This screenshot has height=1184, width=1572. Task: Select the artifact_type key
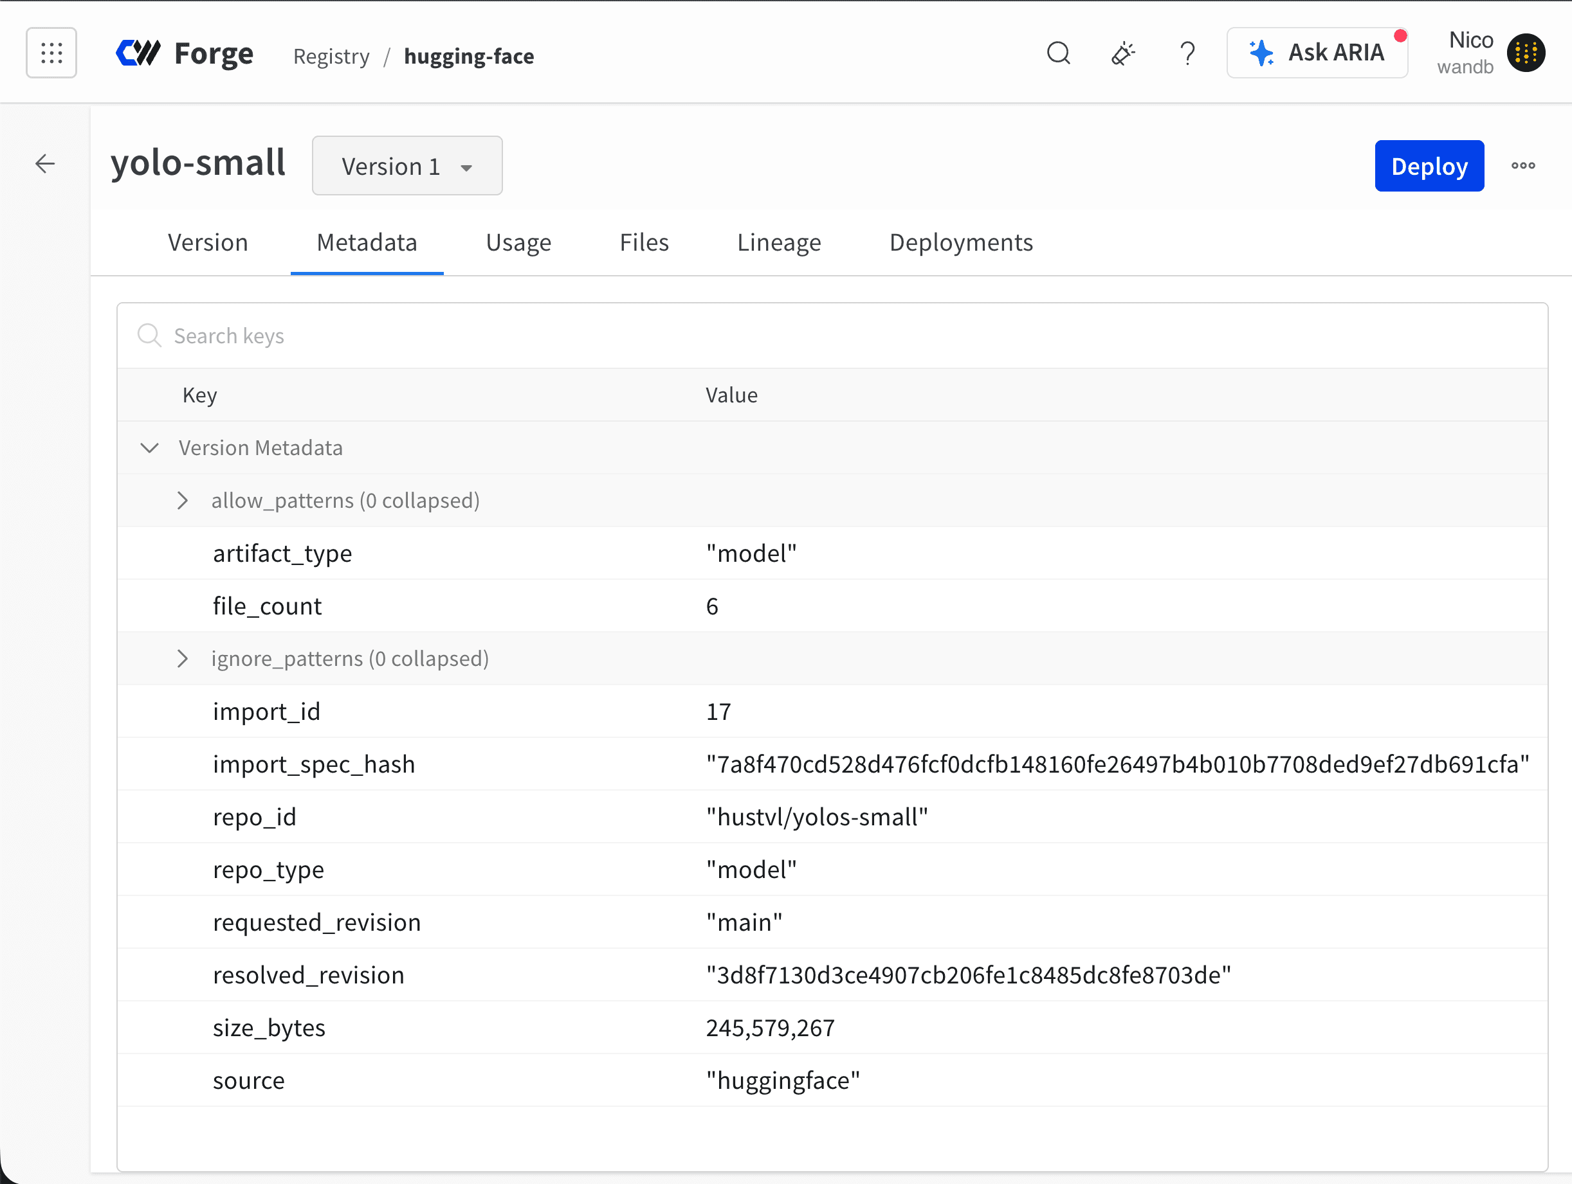pos(282,553)
